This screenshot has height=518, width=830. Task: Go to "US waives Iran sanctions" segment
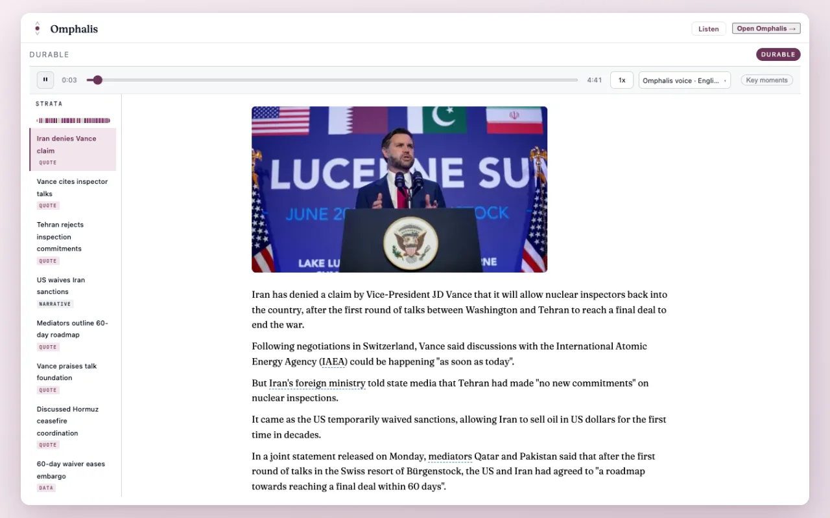(73, 291)
